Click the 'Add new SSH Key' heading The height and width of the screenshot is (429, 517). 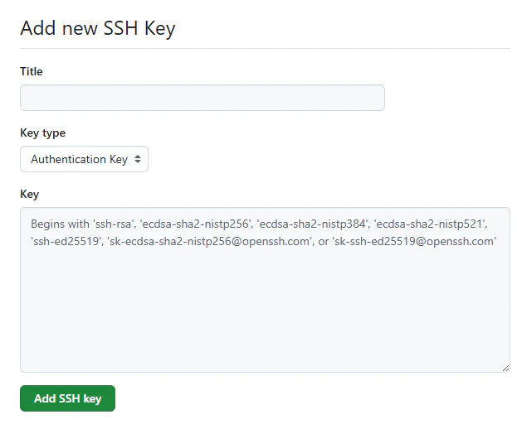[98, 28]
